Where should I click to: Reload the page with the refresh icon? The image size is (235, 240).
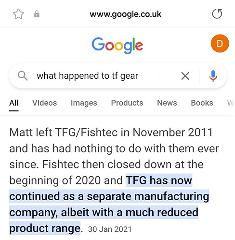coord(217,14)
